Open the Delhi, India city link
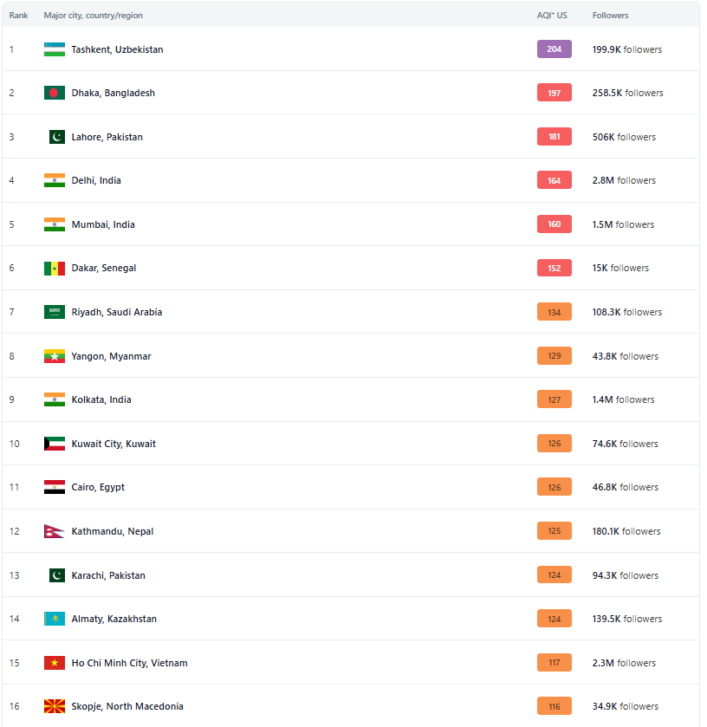Screen dimensions: 707x727 [x=96, y=180]
